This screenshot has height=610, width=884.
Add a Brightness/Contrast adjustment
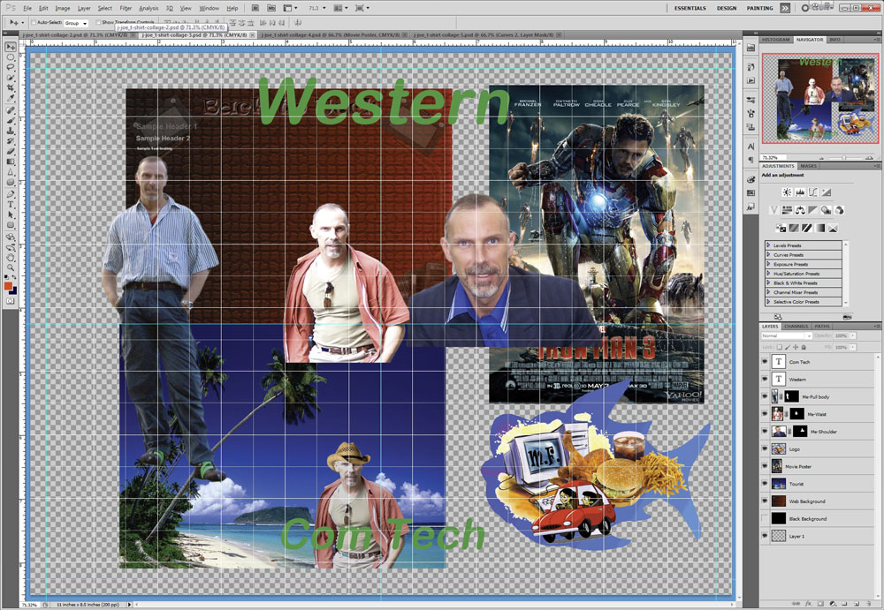[787, 192]
